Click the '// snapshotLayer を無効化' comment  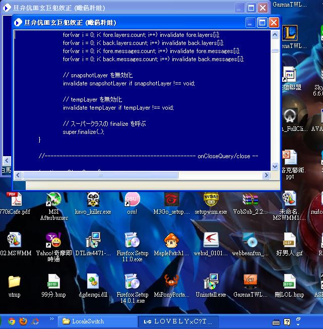coord(97,75)
